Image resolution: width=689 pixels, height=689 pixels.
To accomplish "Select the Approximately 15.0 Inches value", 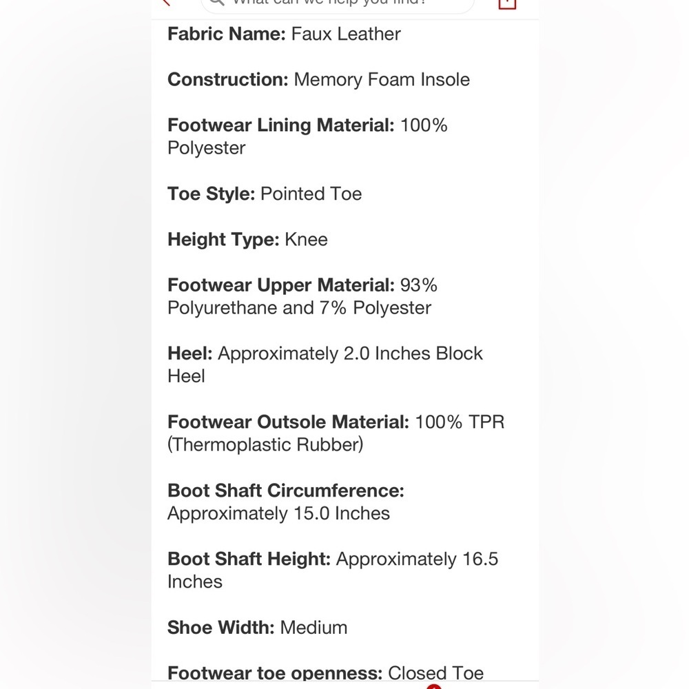I will pos(278,514).
